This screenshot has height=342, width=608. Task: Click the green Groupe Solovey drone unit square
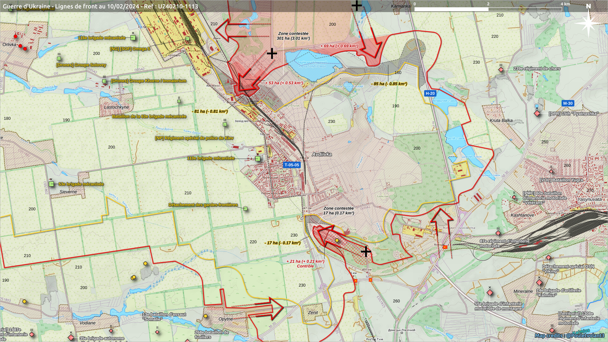59,59
